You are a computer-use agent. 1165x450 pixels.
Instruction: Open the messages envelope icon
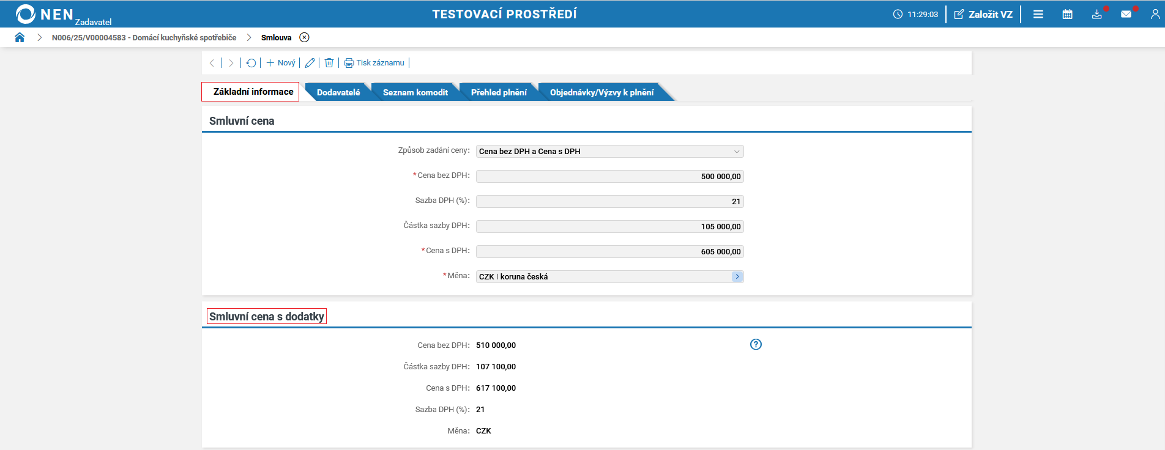[x=1126, y=14]
